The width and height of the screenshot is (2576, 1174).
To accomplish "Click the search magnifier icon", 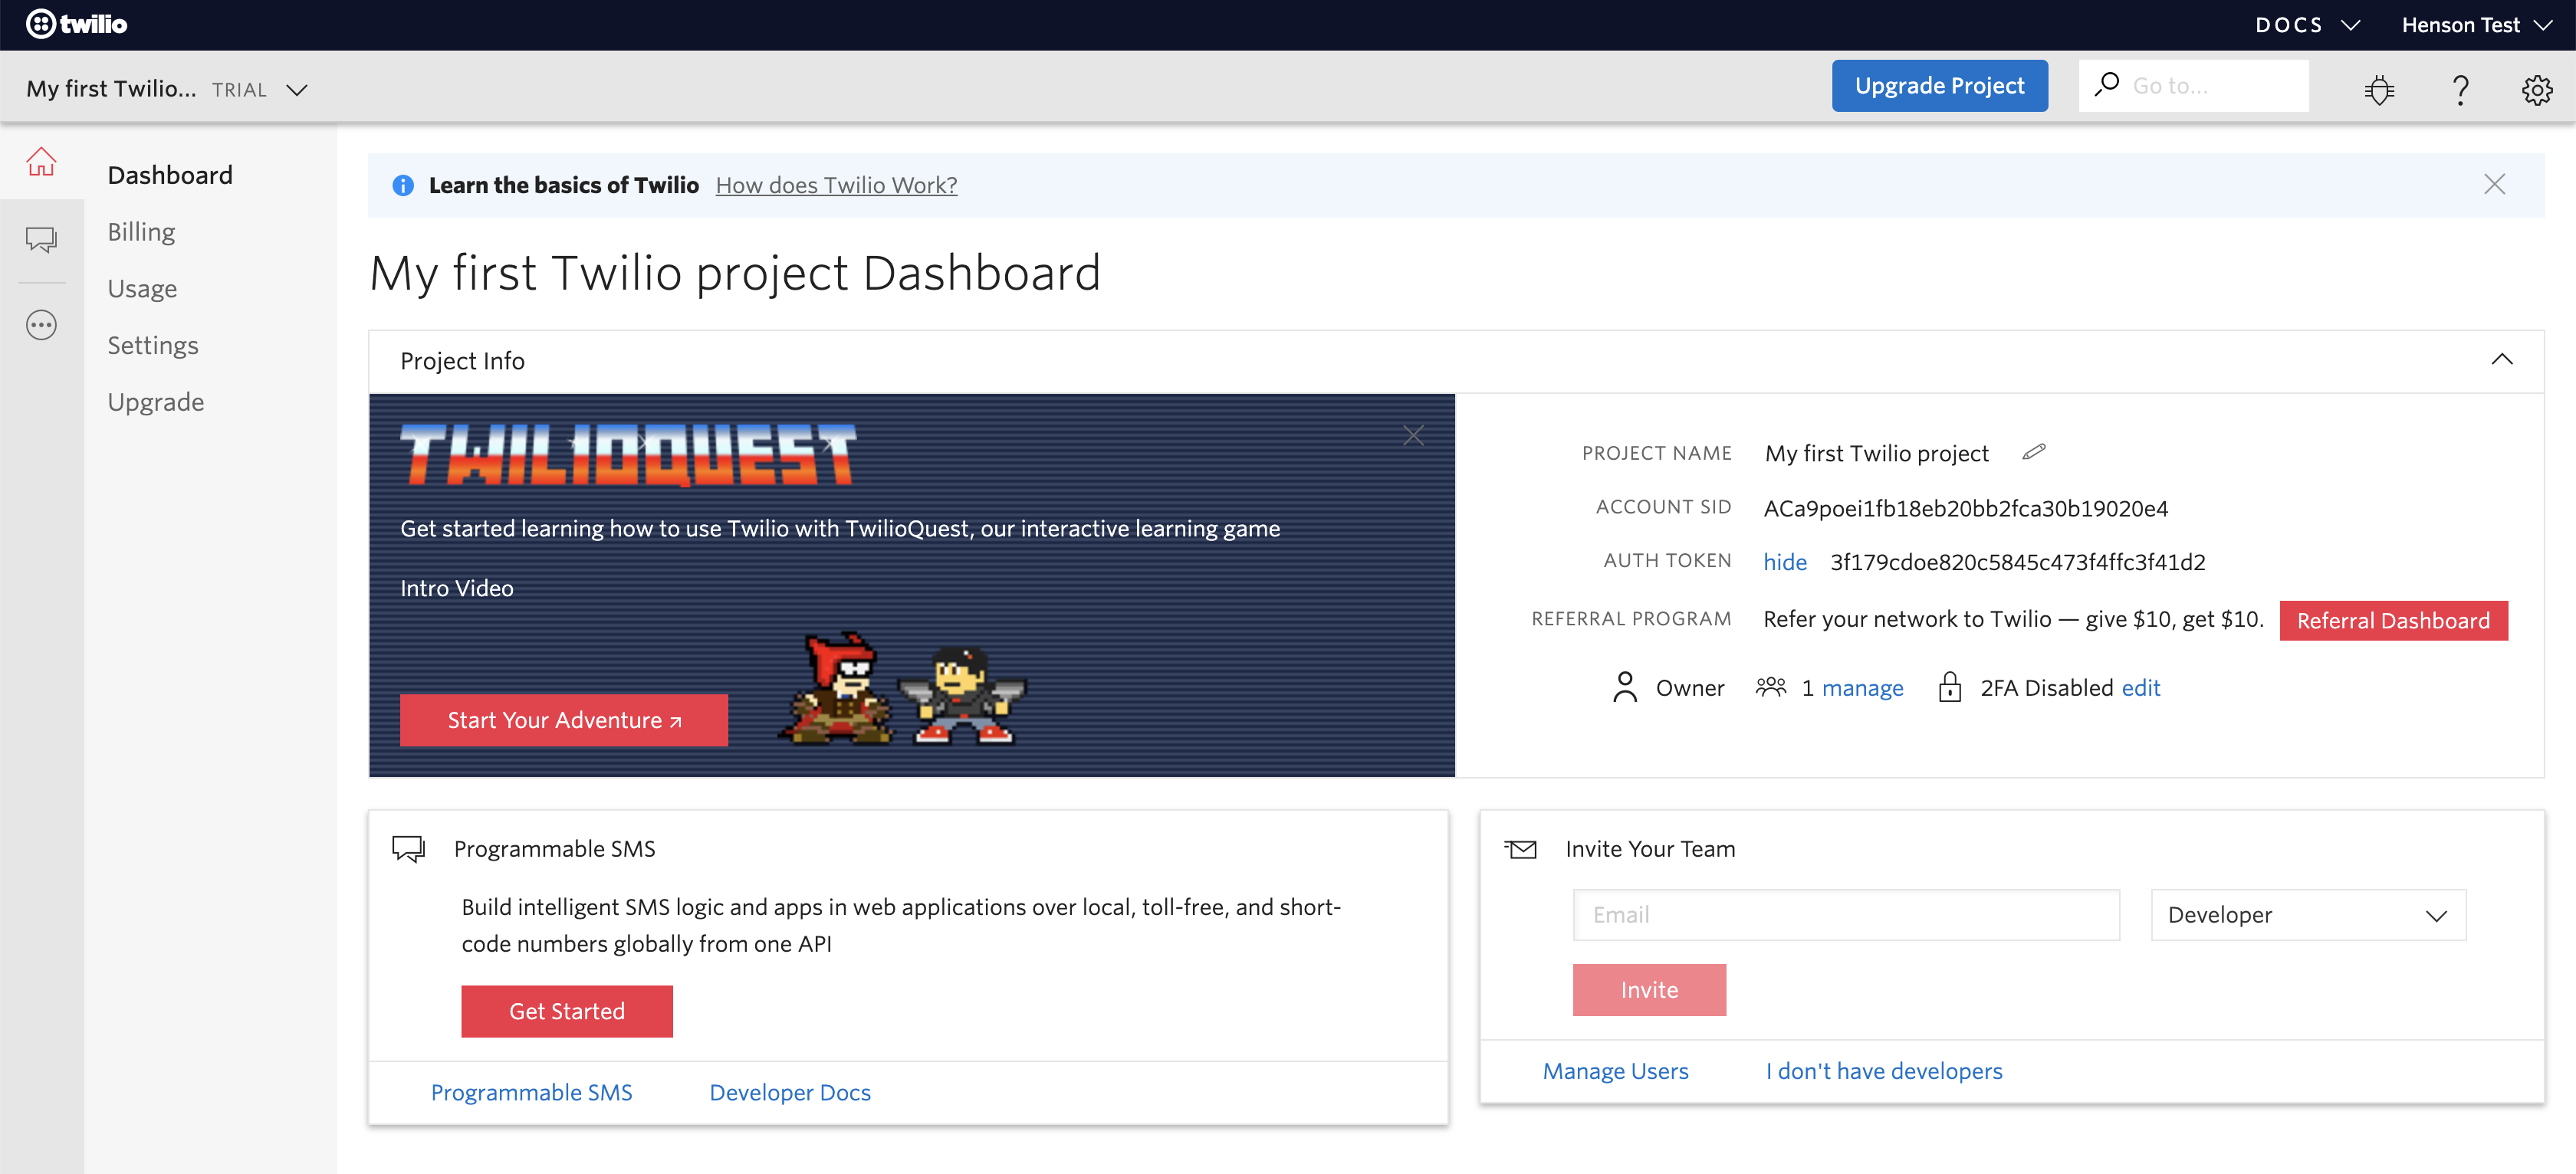I will tap(2107, 85).
